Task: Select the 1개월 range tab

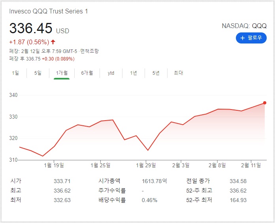Action: 62,73
